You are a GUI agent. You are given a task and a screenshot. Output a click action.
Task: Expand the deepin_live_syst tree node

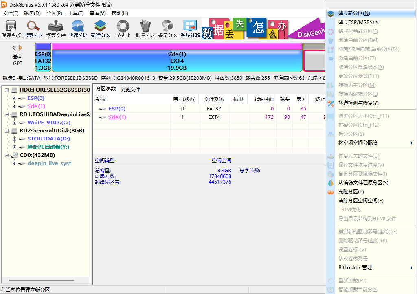point(14,163)
